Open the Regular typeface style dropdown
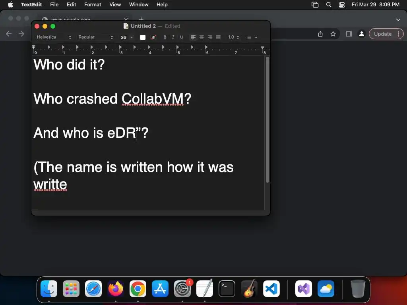Screen dimensions: 407x305 (x=96, y=37)
